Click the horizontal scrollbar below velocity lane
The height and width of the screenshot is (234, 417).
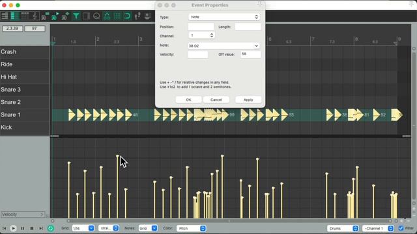[229, 221]
